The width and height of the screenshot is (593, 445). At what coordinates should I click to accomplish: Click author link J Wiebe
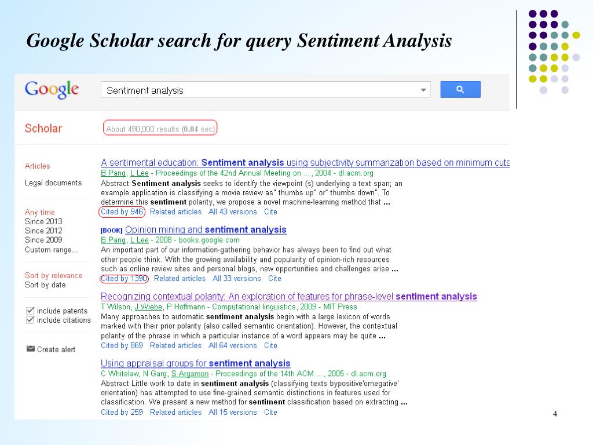pos(148,307)
